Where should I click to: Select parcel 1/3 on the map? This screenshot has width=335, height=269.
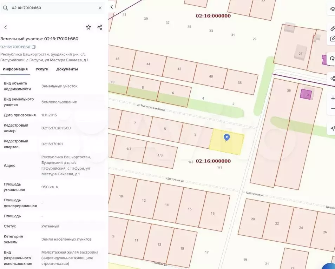click(160, 155)
